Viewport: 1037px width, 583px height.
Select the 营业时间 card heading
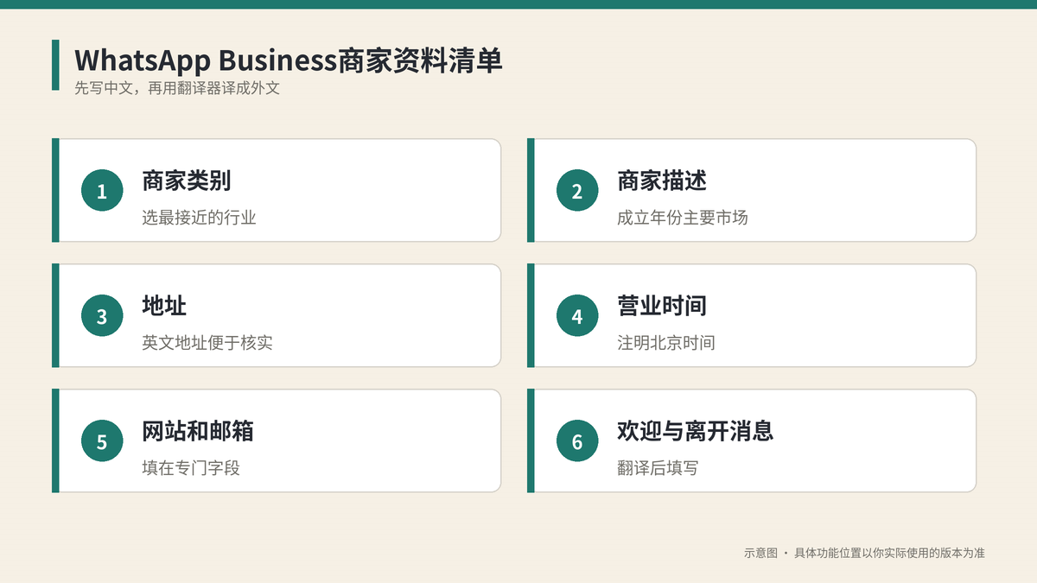[x=662, y=306]
